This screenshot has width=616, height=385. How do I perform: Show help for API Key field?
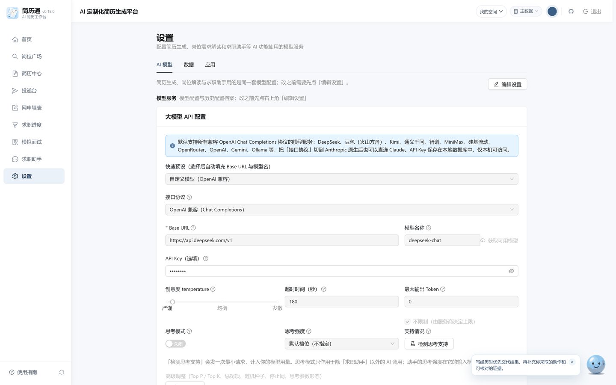tap(206, 258)
